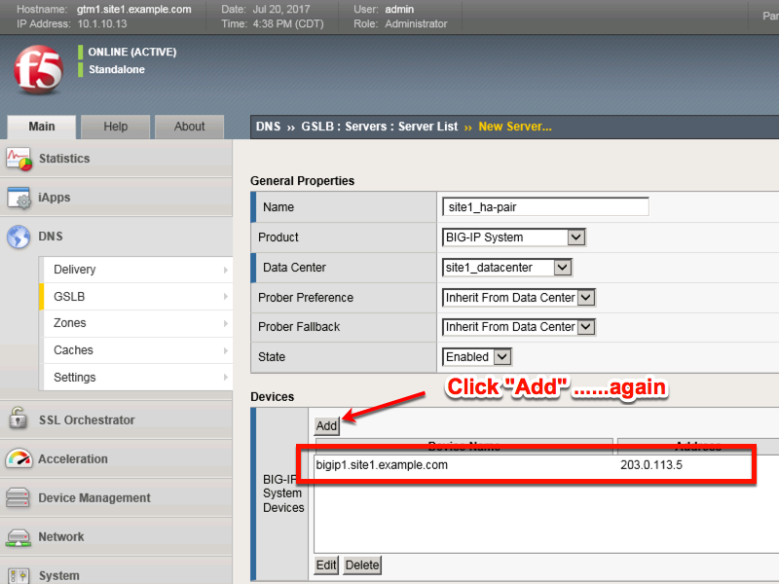
Task: Open the About tab
Action: [x=189, y=127]
